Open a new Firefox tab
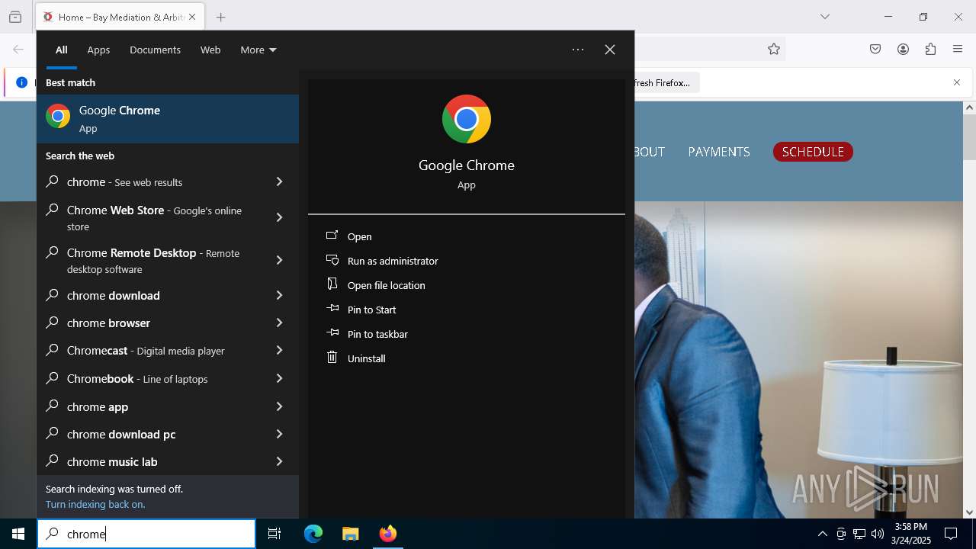976x549 pixels. click(x=220, y=17)
